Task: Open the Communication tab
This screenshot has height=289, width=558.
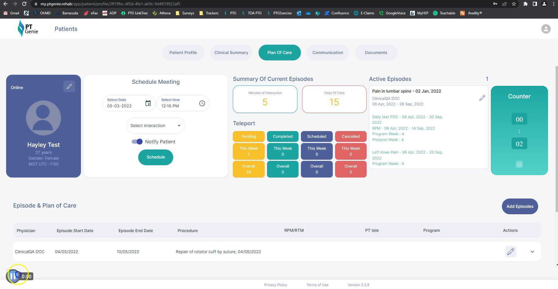Action: pos(328,53)
